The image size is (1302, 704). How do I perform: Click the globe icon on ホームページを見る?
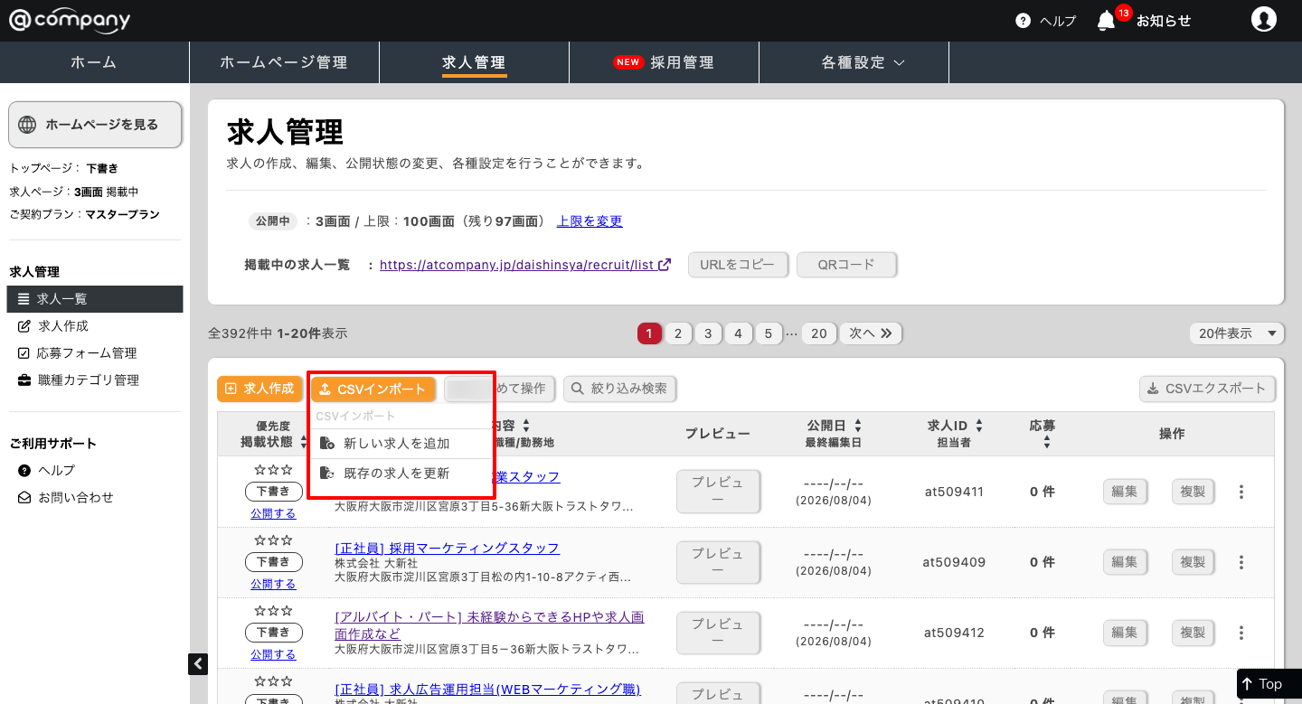tap(27, 125)
